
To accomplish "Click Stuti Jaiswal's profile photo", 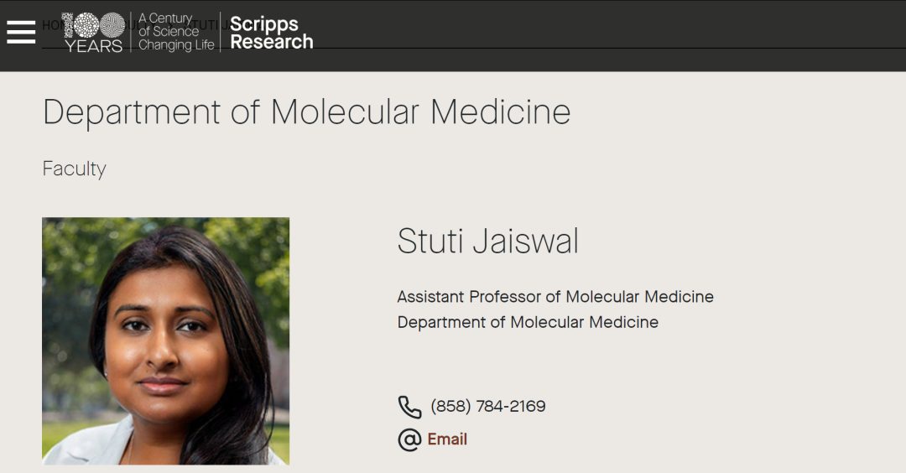I will click(165, 340).
